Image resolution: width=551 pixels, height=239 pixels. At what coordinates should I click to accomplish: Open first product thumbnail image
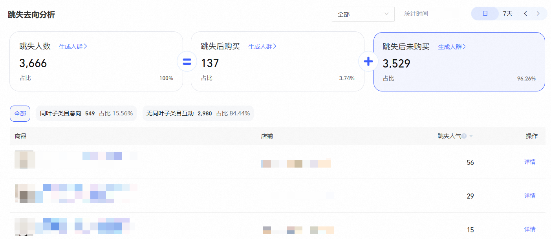[25, 159]
